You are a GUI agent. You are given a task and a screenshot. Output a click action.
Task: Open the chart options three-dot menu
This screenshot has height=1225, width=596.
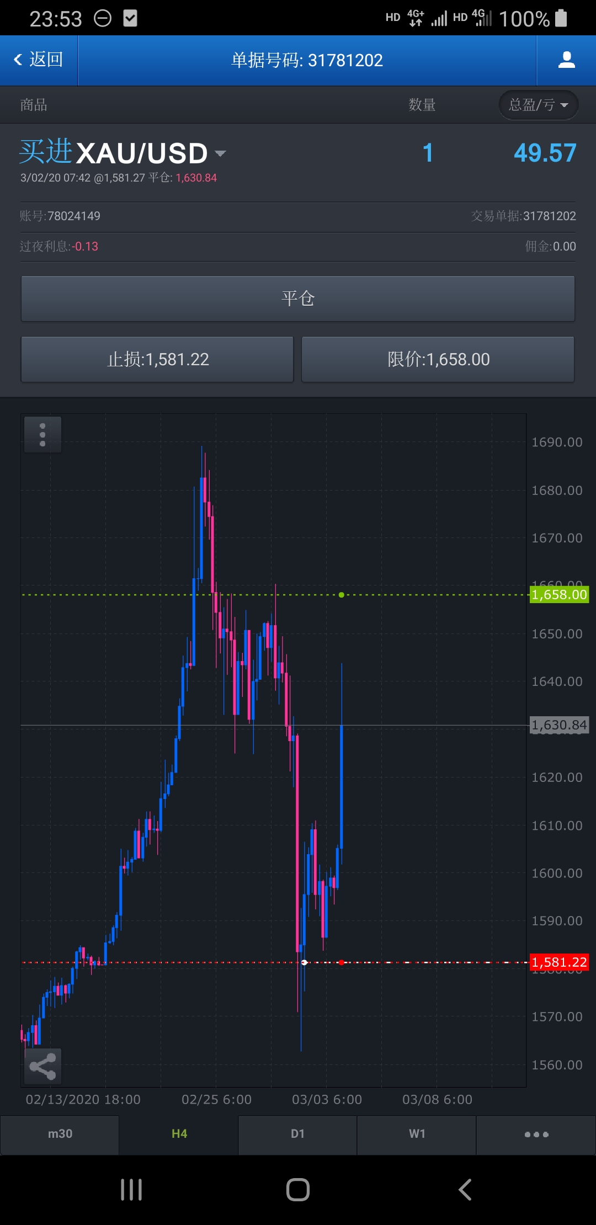[42, 435]
